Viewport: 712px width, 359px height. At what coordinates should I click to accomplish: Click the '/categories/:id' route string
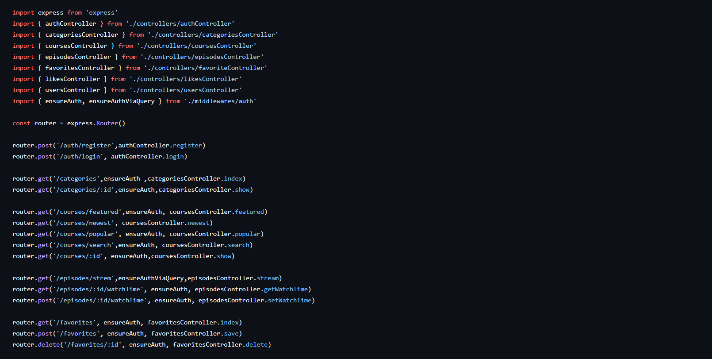(x=84, y=190)
